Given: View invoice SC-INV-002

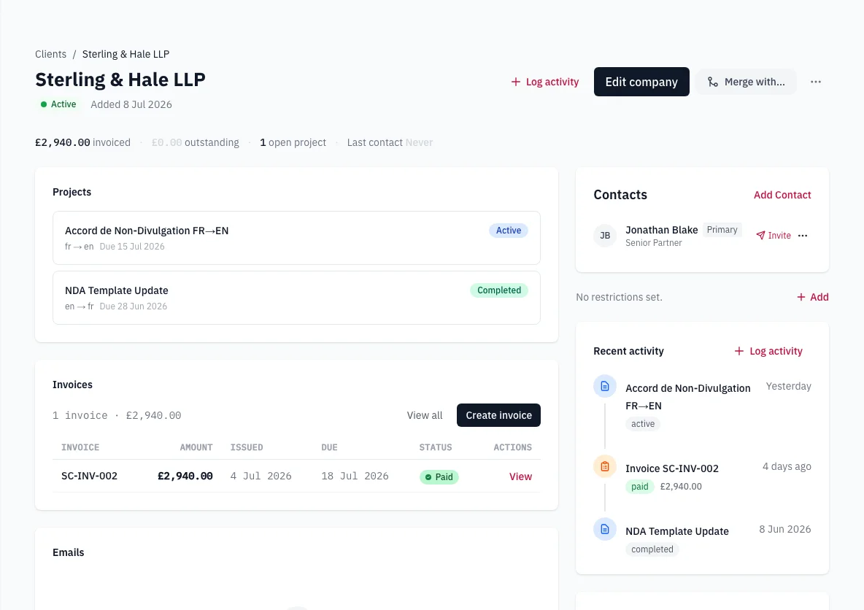Looking at the screenshot, I should 520,476.
